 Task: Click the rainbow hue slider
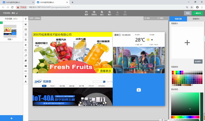pyautogui.click(x=185, y=117)
